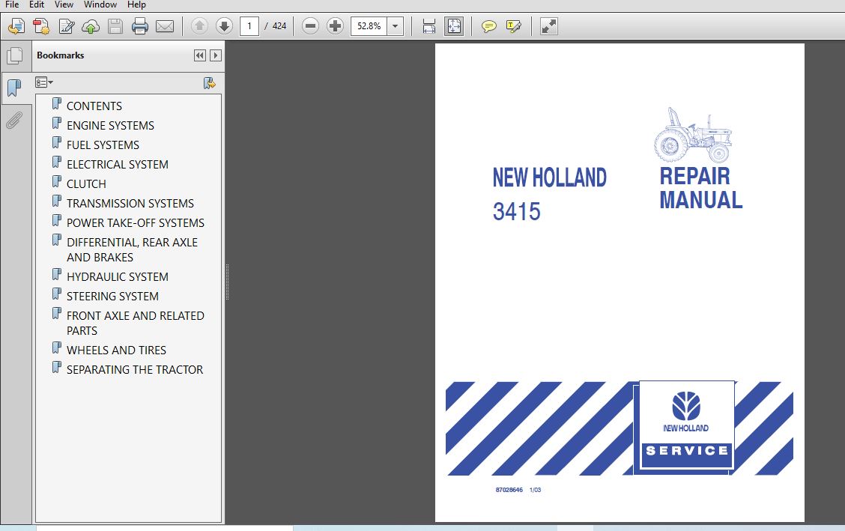Image resolution: width=845 pixels, height=531 pixels.
Task: Click the Create PDF icon
Action: point(41,26)
